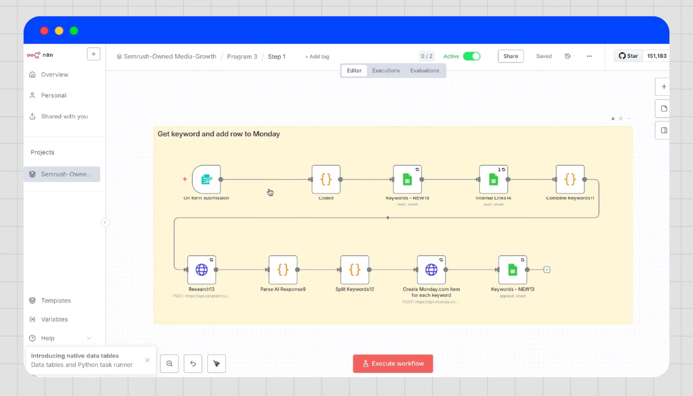
Task: Switch to the Editor tab
Action: point(354,71)
